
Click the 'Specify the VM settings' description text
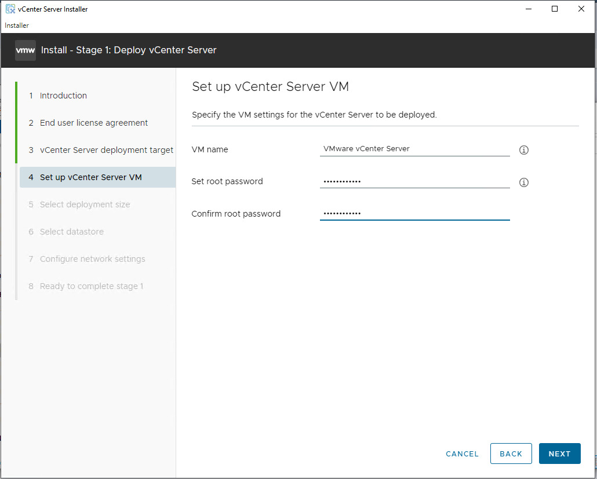click(x=314, y=115)
